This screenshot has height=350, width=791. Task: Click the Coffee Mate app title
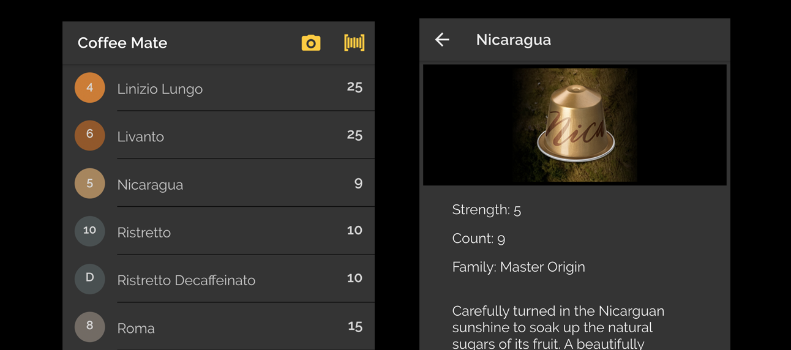[122, 43]
